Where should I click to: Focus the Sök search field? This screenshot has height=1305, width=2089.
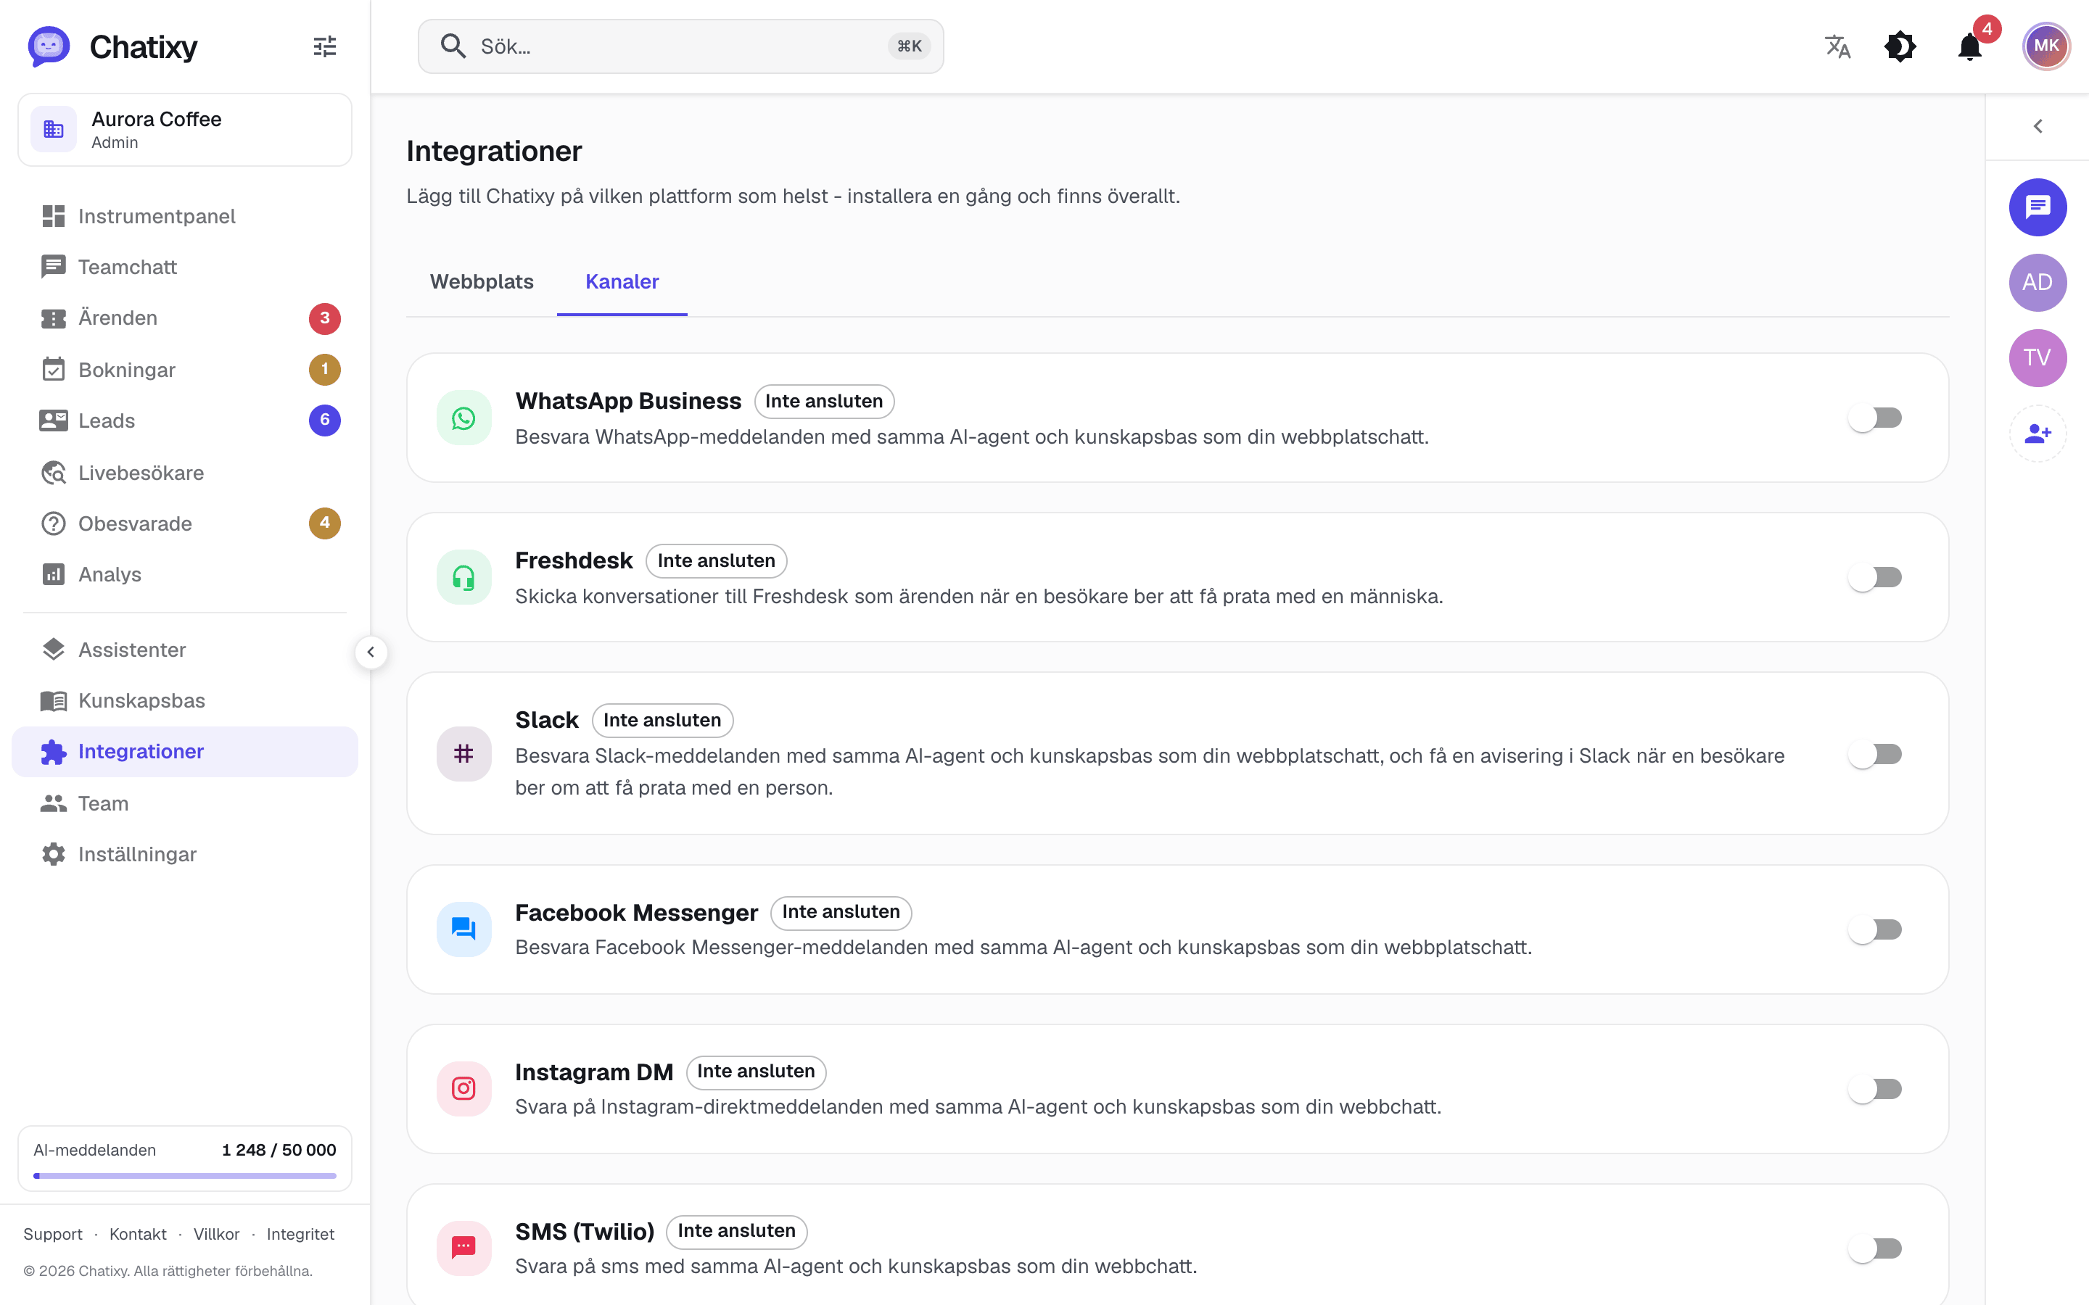tap(680, 46)
